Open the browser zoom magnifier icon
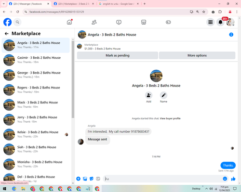The image size is (241, 192). coord(198,12)
